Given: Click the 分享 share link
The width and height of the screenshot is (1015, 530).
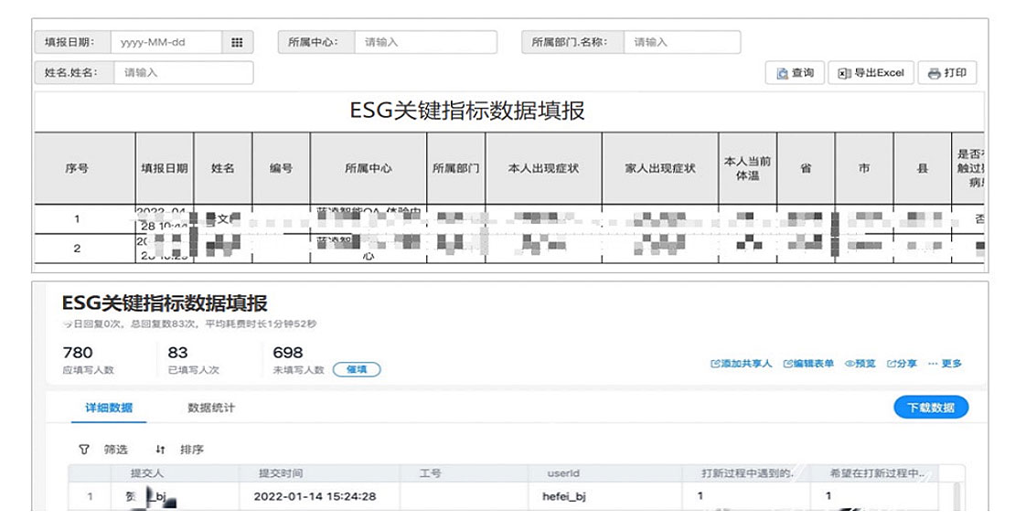Looking at the screenshot, I should 901,364.
